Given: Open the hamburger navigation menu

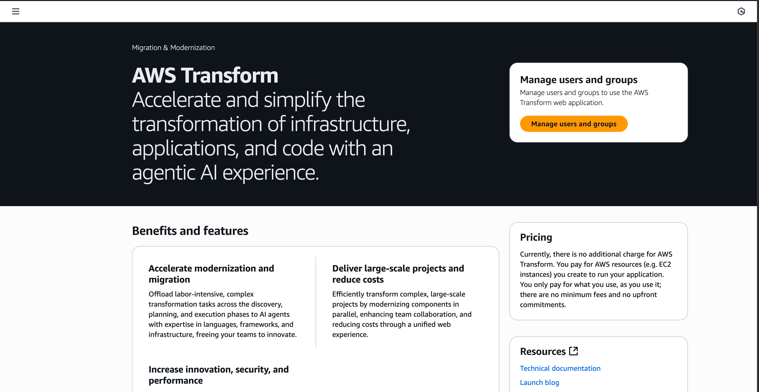Looking at the screenshot, I should (x=16, y=11).
